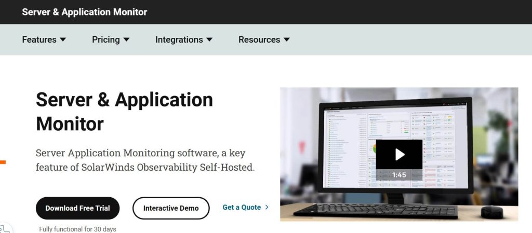
Task: Click Server & Application Monitor header title
Action: 85,12
